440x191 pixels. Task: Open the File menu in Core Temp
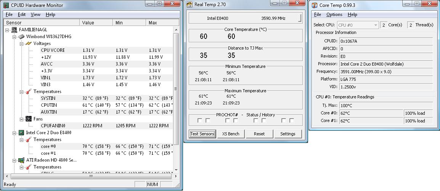(x=317, y=14)
